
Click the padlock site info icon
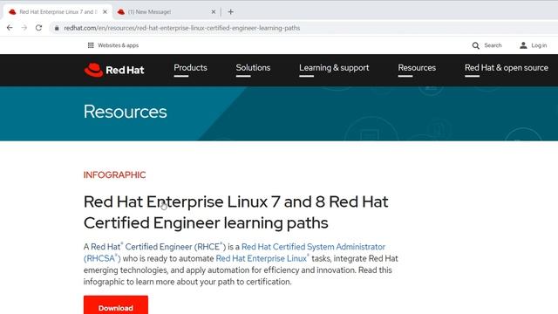(x=57, y=28)
